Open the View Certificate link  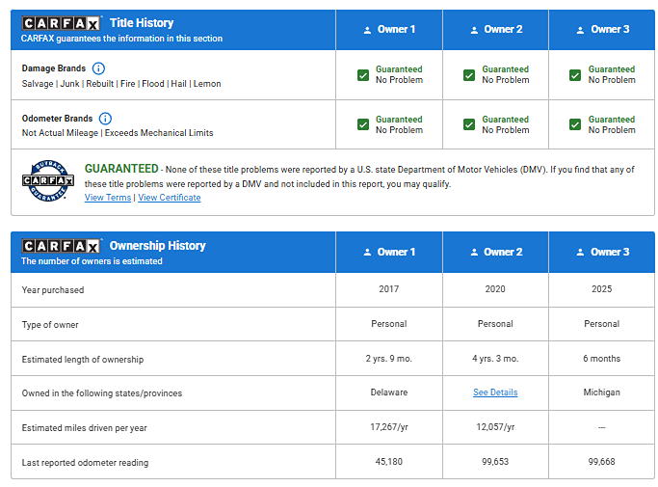[170, 198]
